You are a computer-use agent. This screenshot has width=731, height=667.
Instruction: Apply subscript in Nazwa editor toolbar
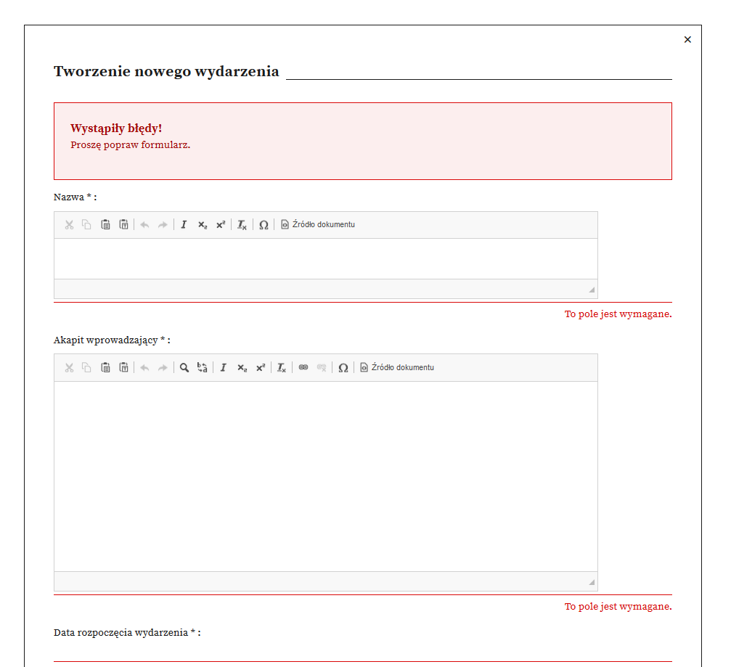pos(203,225)
